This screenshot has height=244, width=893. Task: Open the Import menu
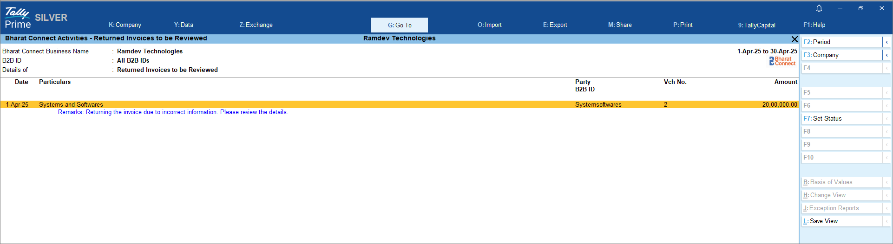[490, 25]
